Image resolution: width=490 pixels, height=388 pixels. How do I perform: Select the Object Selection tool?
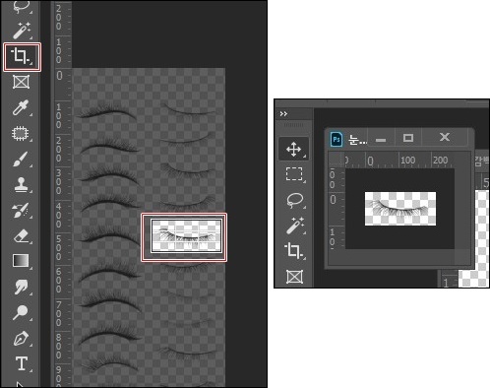21,133
